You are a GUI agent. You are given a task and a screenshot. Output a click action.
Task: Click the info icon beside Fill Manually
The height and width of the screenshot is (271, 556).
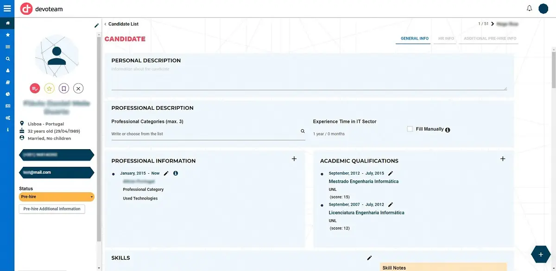(x=447, y=130)
